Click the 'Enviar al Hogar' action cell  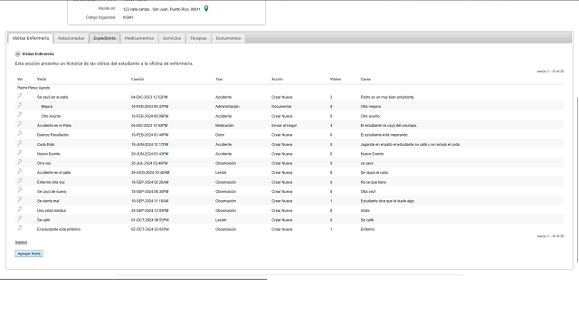point(284,126)
